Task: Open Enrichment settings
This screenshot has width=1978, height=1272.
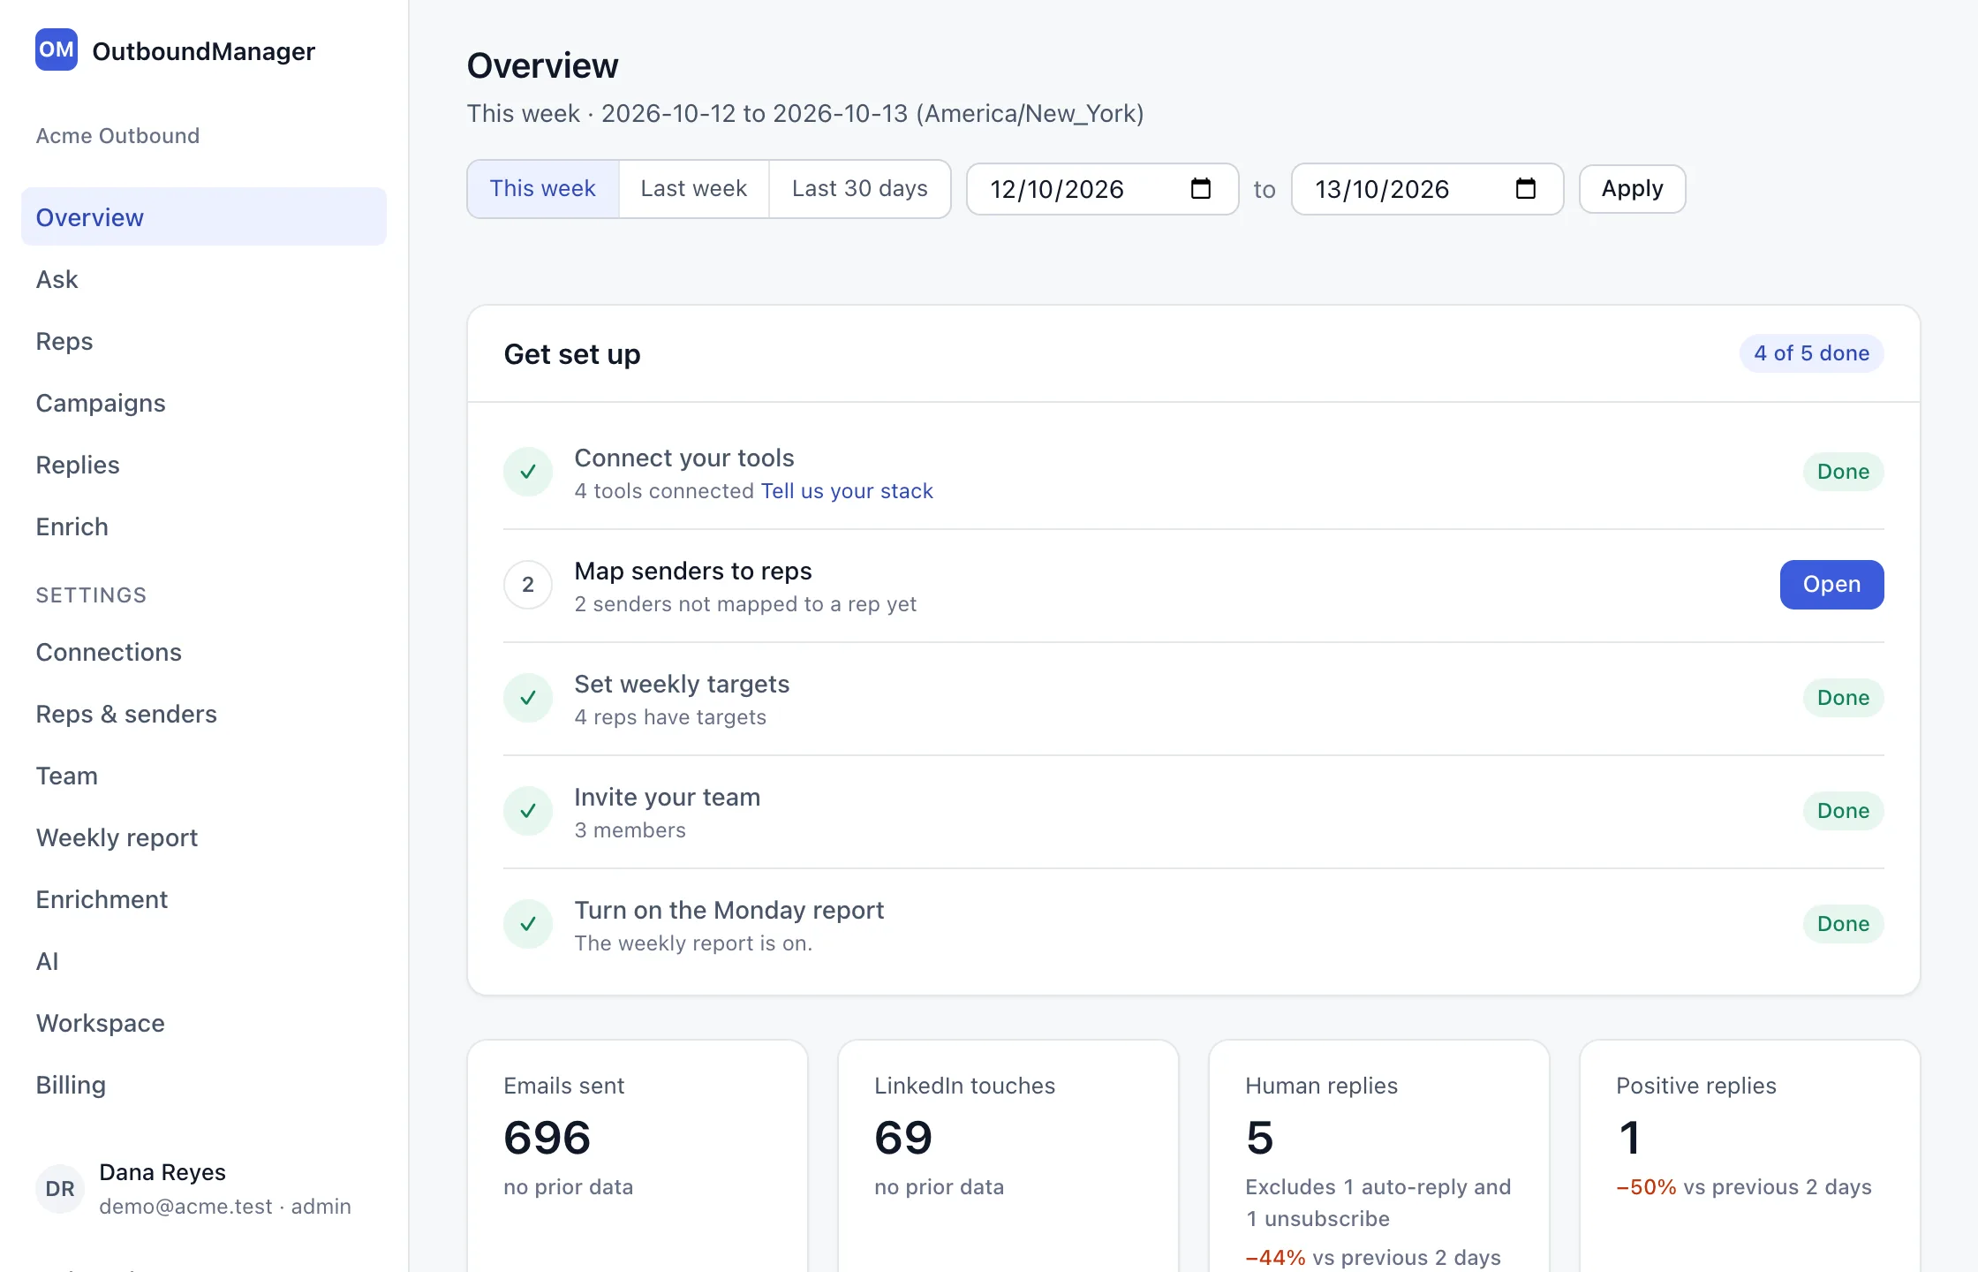Action: (x=204, y=899)
